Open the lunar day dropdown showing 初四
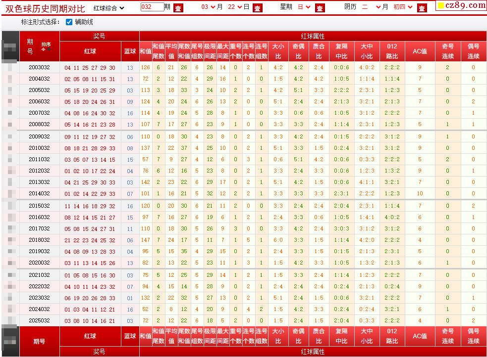Screen dimensions: 487x357 tap(402, 7)
